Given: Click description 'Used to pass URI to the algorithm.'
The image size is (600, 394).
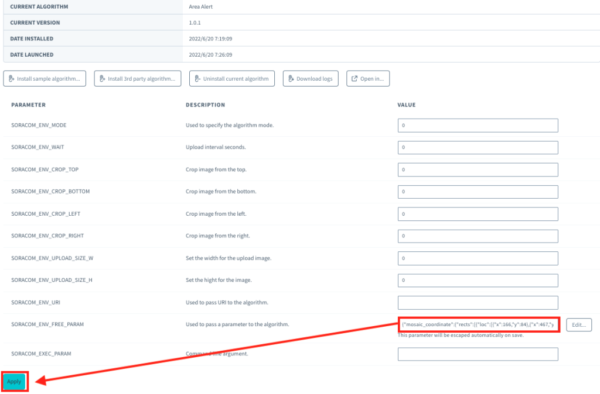Looking at the screenshot, I should (x=227, y=302).
